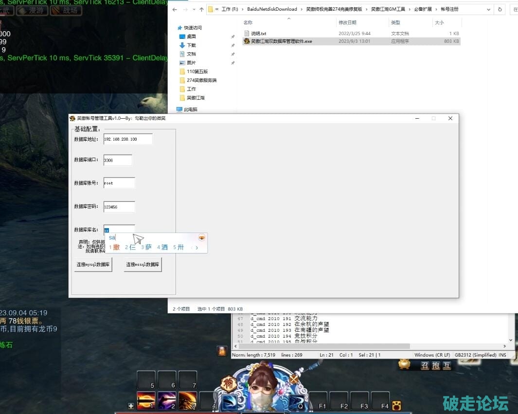
Task: Click the Explorer up-one-level arrow
Action: pos(201,9)
